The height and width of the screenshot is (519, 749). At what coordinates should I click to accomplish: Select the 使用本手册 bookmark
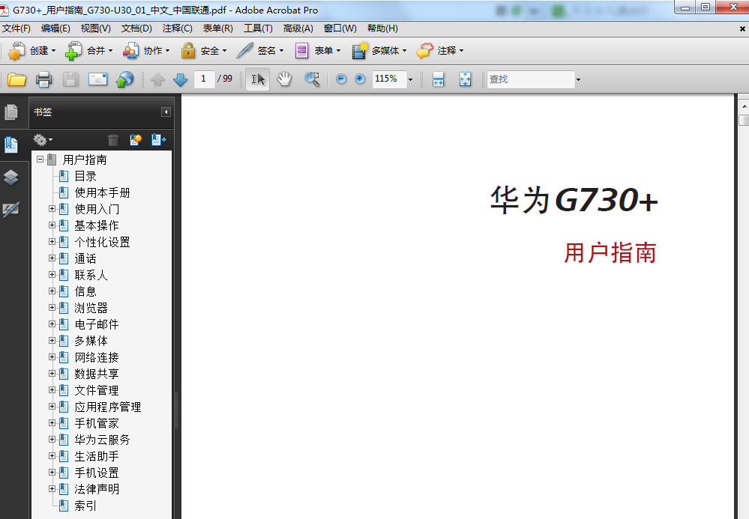[x=102, y=192]
